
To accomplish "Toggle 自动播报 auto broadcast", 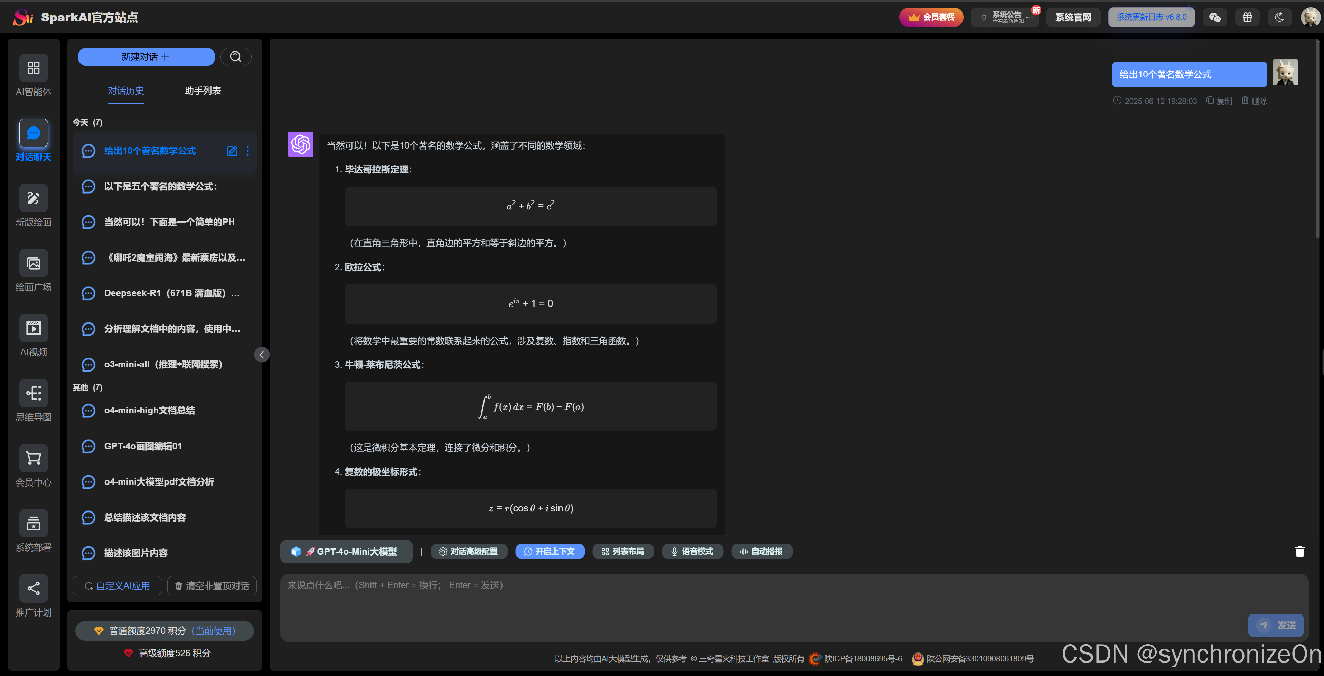I will (x=762, y=552).
